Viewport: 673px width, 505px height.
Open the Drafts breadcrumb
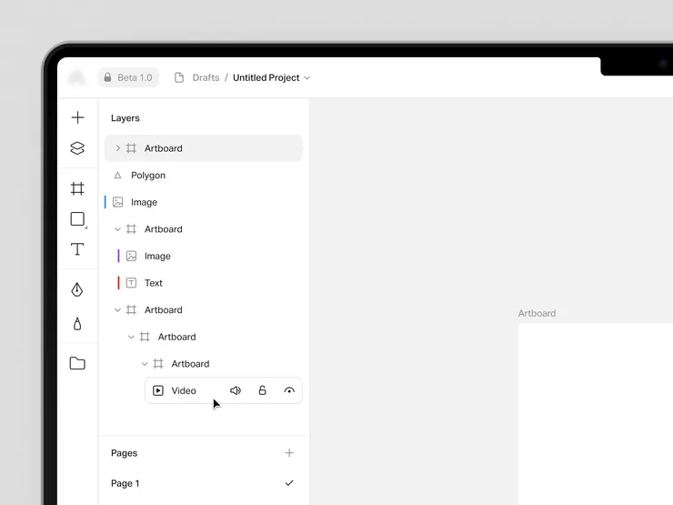pyautogui.click(x=206, y=77)
